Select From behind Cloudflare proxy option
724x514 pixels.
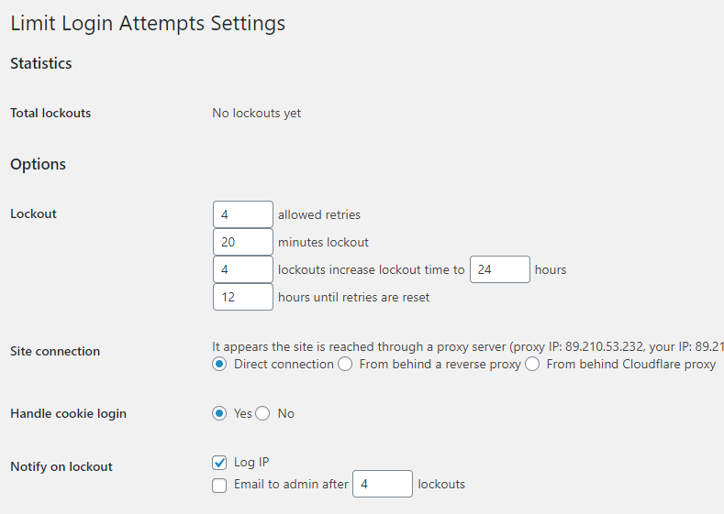532,364
